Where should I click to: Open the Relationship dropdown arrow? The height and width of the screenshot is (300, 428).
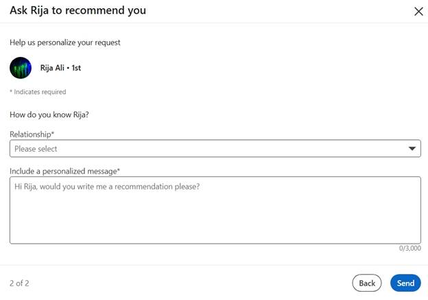coord(412,149)
